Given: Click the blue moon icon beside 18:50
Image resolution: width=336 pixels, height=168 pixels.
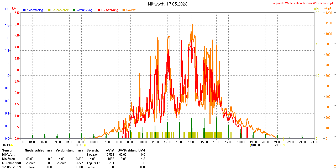Looking at the screenshot, I should pyautogui.click(x=251, y=145).
